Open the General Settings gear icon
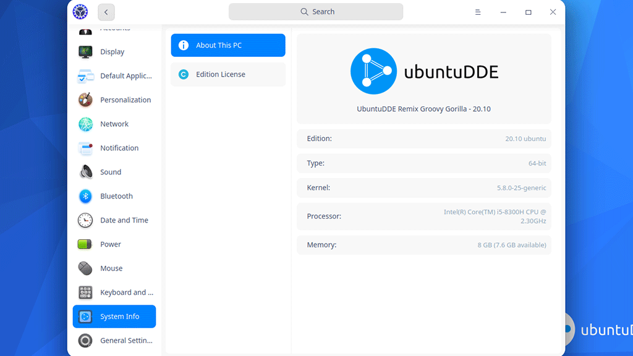The width and height of the screenshot is (633, 356). point(85,340)
